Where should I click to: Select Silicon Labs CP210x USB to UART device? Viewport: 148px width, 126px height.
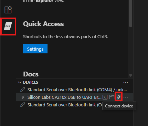coord(75,97)
